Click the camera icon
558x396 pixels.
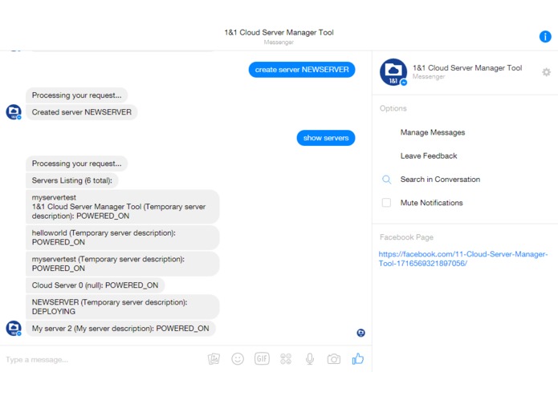(x=333, y=359)
